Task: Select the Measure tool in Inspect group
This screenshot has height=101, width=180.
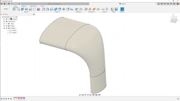Action: click(103, 9)
